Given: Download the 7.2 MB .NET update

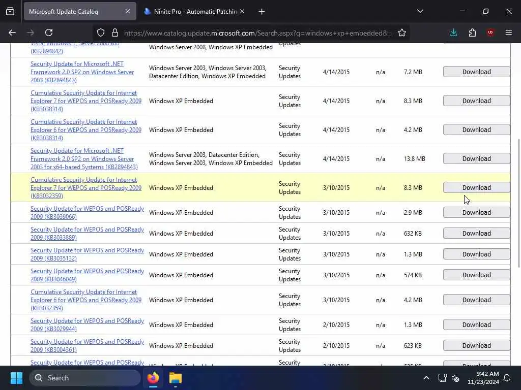Looking at the screenshot, I should (476, 72).
